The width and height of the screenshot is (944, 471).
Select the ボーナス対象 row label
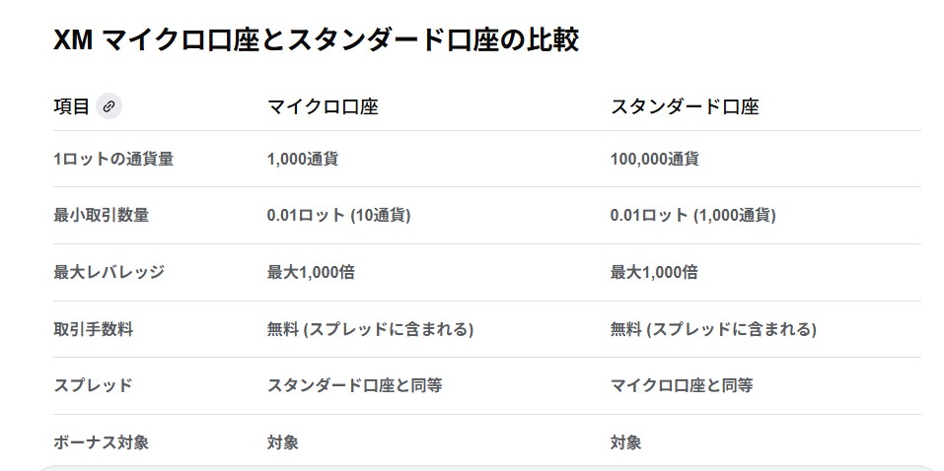point(102,442)
